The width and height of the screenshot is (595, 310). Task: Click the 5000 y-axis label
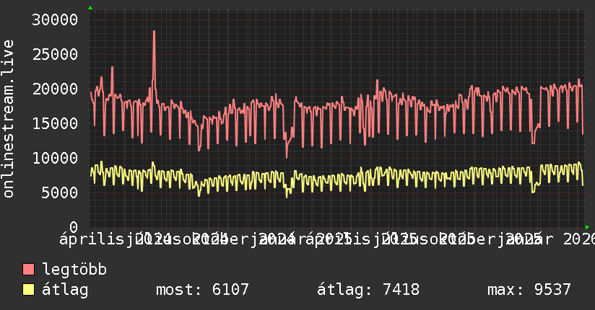coord(60,192)
